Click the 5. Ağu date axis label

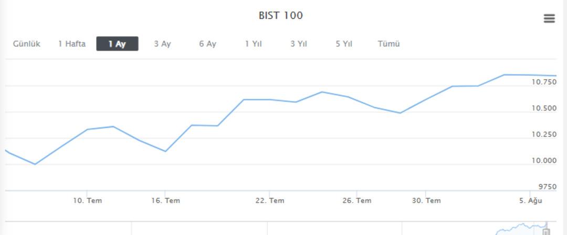531,201
